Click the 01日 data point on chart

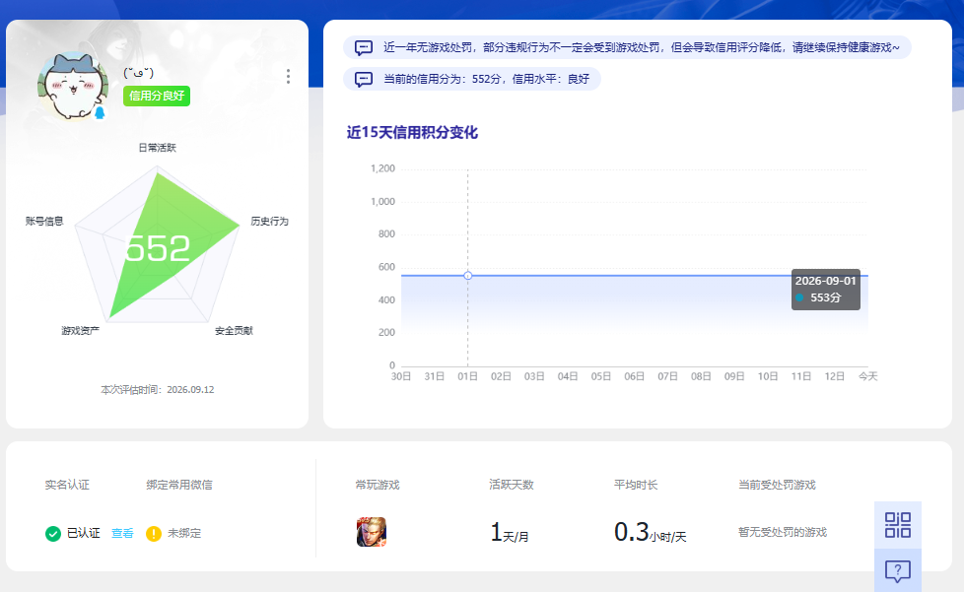pos(468,275)
